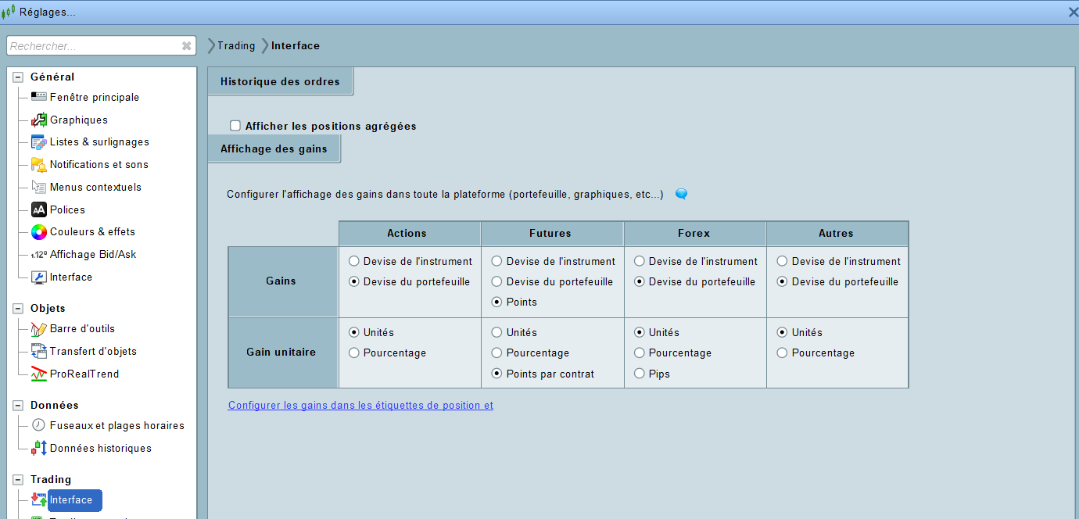Select Pourcentage for Autres gain unitaire
This screenshot has height=519, width=1079.
coord(782,353)
